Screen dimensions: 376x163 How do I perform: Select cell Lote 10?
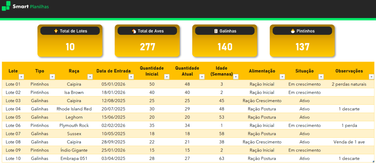(x=13, y=158)
